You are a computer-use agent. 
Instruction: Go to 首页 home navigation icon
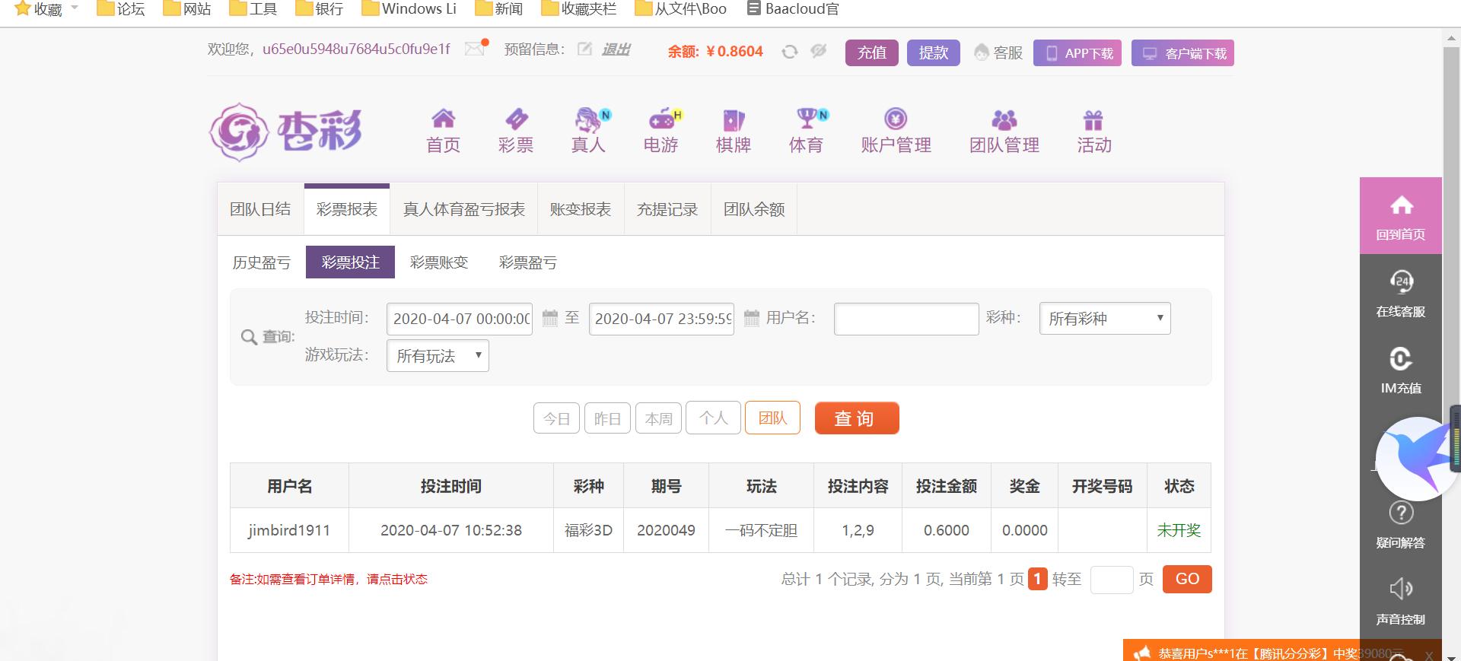tap(443, 119)
